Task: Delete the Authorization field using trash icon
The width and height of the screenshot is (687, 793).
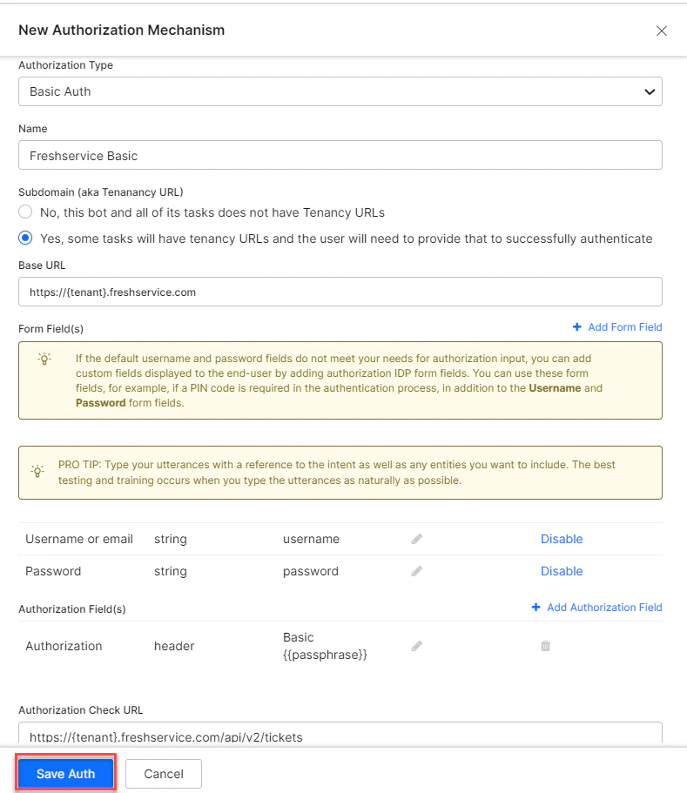Action: point(545,646)
